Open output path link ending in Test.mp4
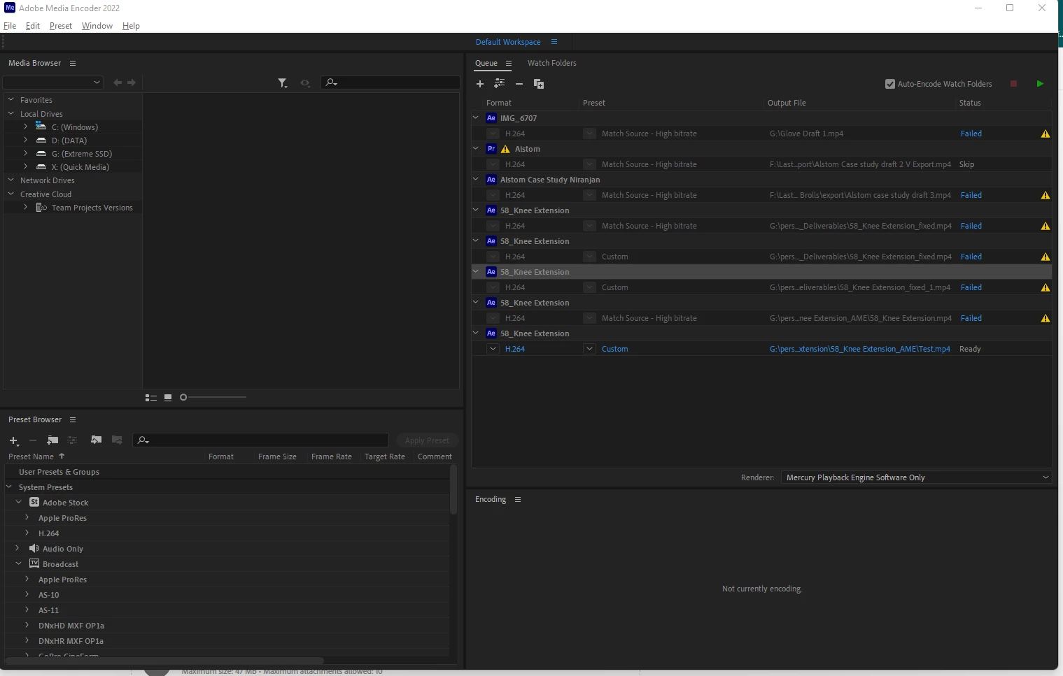This screenshot has height=676, width=1063. [x=860, y=349]
